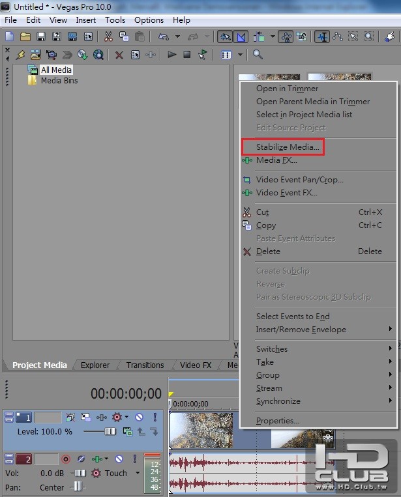Image resolution: width=401 pixels, height=497 pixels.
Task: Click the Search media magnifier icon
Action: point(258,55)
